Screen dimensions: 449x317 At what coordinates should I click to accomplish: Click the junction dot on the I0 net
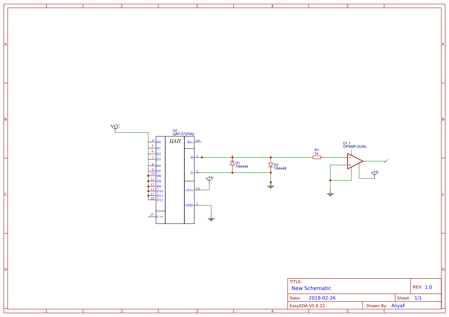click(x=202, y=157)
